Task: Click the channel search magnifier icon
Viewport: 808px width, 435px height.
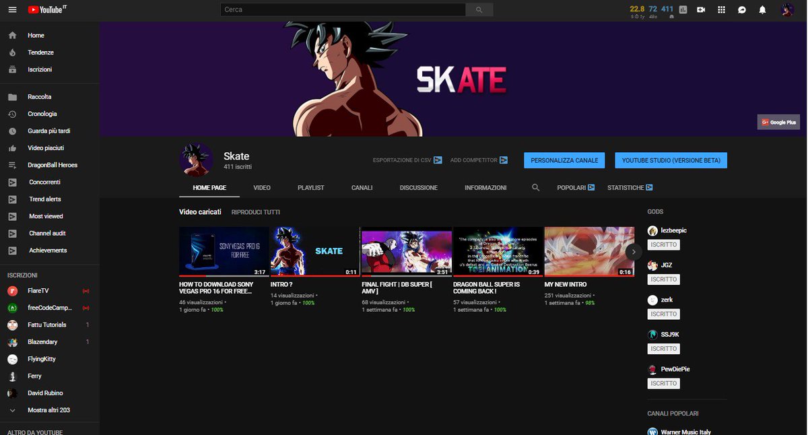Action: (x=536, y=188)
